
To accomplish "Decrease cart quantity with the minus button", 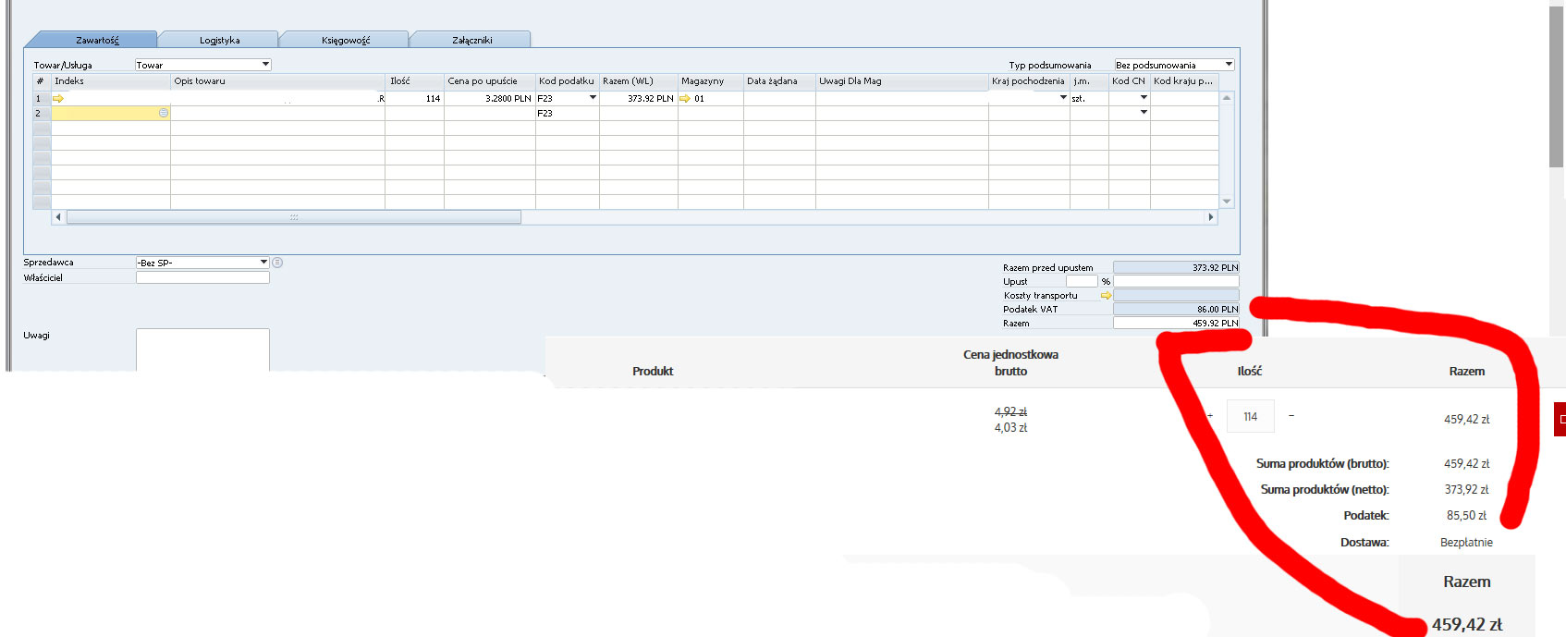I will click(1291, 416).
